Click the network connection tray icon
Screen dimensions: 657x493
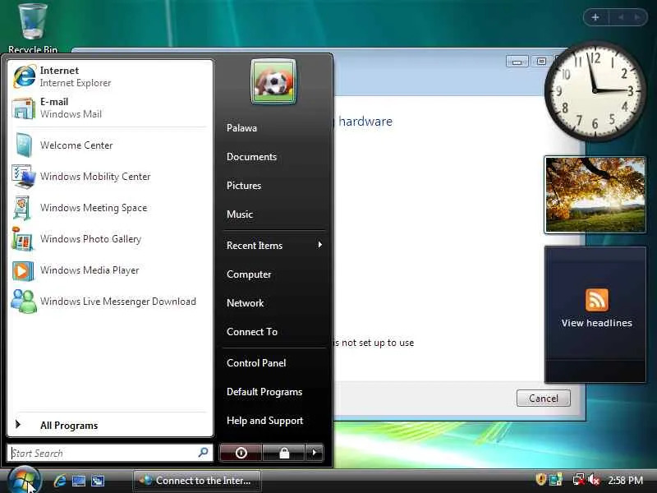(x=579, y=480)
